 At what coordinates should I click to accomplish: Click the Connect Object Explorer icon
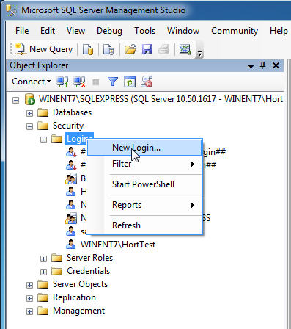click(62, 82)
